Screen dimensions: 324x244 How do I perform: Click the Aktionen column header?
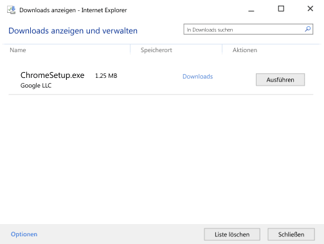click(x=245, y=50)
